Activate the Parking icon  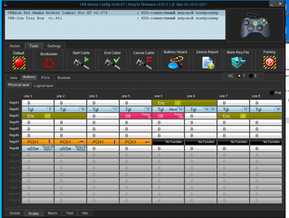[270, 62]
